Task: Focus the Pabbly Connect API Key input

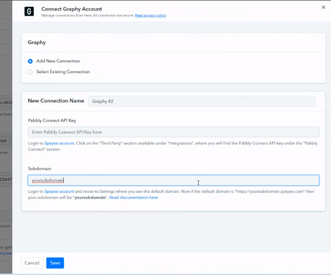Action: click(x=173, y=132)
